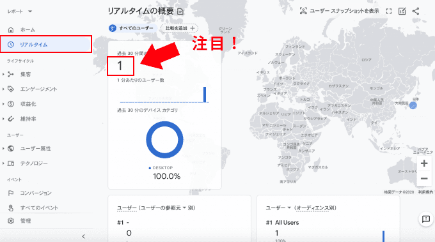This screenshot has height=242, width=435.
Task: Zoom in on the map
Action: click(424, 163)
